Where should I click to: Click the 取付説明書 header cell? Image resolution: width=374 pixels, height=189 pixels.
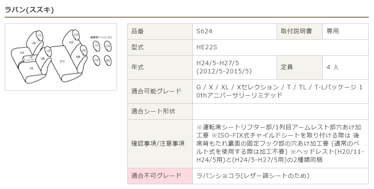point(300,31)
